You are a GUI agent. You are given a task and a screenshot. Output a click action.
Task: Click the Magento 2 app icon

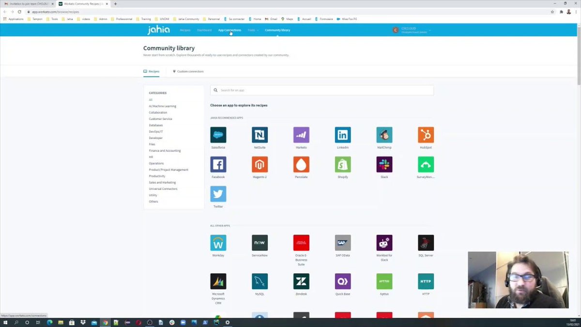(x=260, y=165)
